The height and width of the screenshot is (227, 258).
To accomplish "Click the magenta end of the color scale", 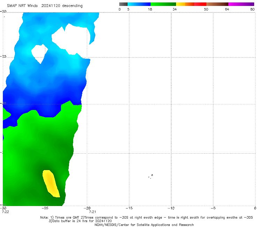I will coord(241,4).
